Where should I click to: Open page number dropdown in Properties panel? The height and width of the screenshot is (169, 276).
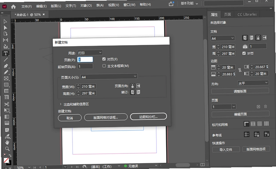(233, 107)
